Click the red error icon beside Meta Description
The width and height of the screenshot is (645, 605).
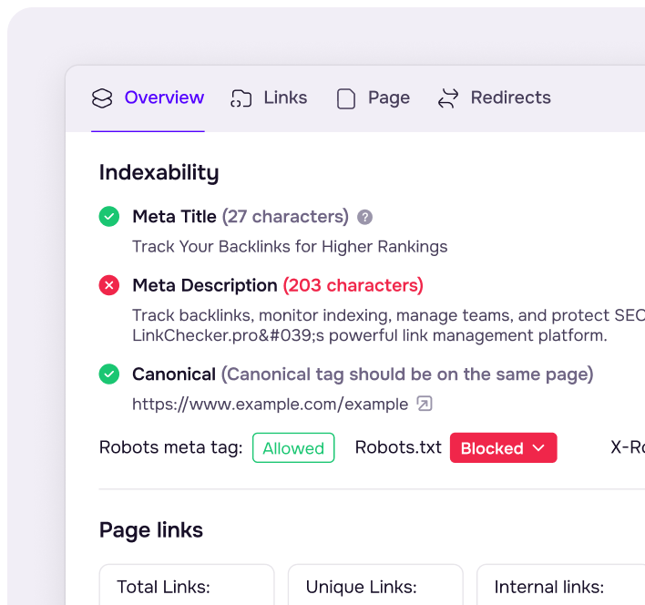pyautogui.click(x=109, y=285)
